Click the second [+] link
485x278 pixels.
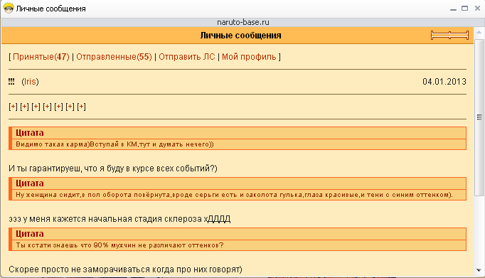point(24,107)
